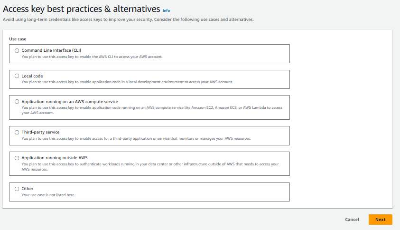Select Application running on an AWS compute service
Screen dimensions: 400x230
click(17, 101)
